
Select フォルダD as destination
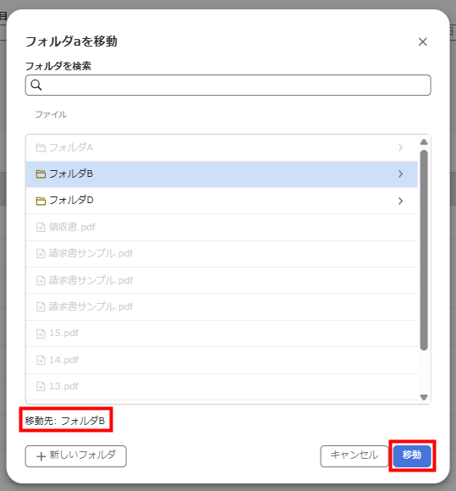(222, 201)
